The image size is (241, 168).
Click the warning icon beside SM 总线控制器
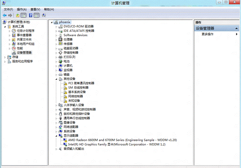coord(65,88)
